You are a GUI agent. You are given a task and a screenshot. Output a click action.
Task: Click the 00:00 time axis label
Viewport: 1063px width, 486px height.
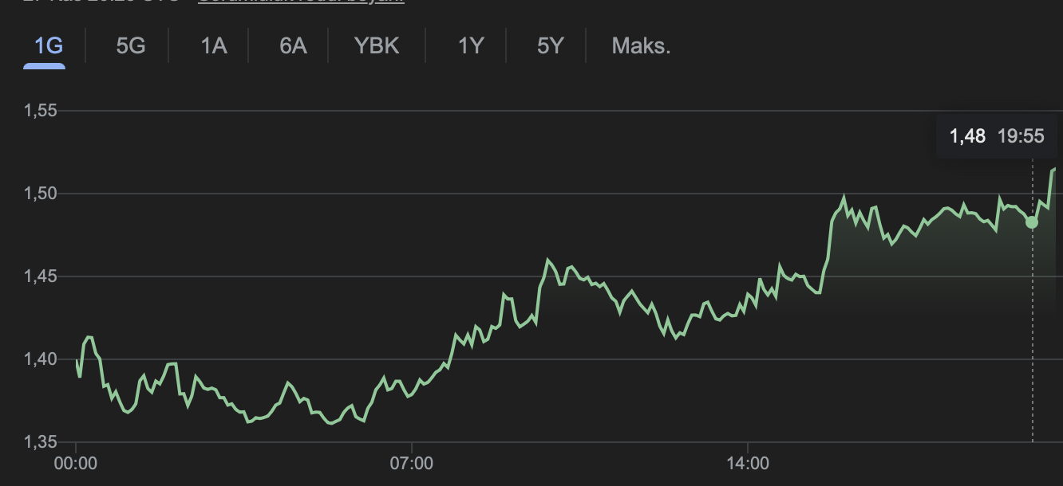point(76,463)
